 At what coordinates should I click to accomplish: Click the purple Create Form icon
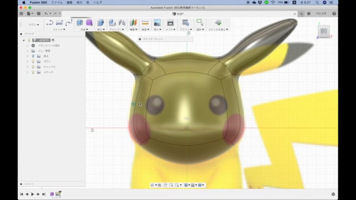coord(89,23)
